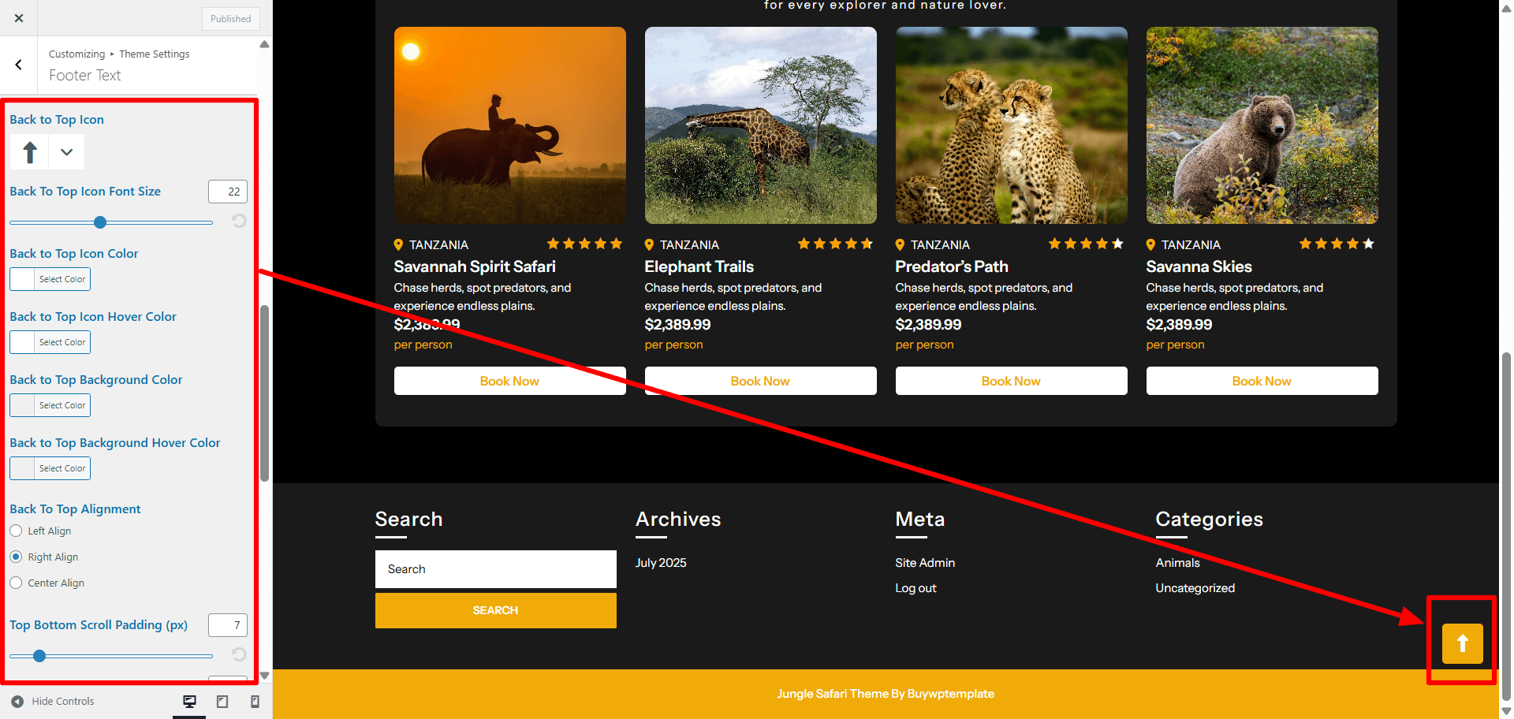1514x719 pixels.
Task: Edit the Back To Top Icon Font Size field
Action: pyautogui.click(x=228, y=192)
